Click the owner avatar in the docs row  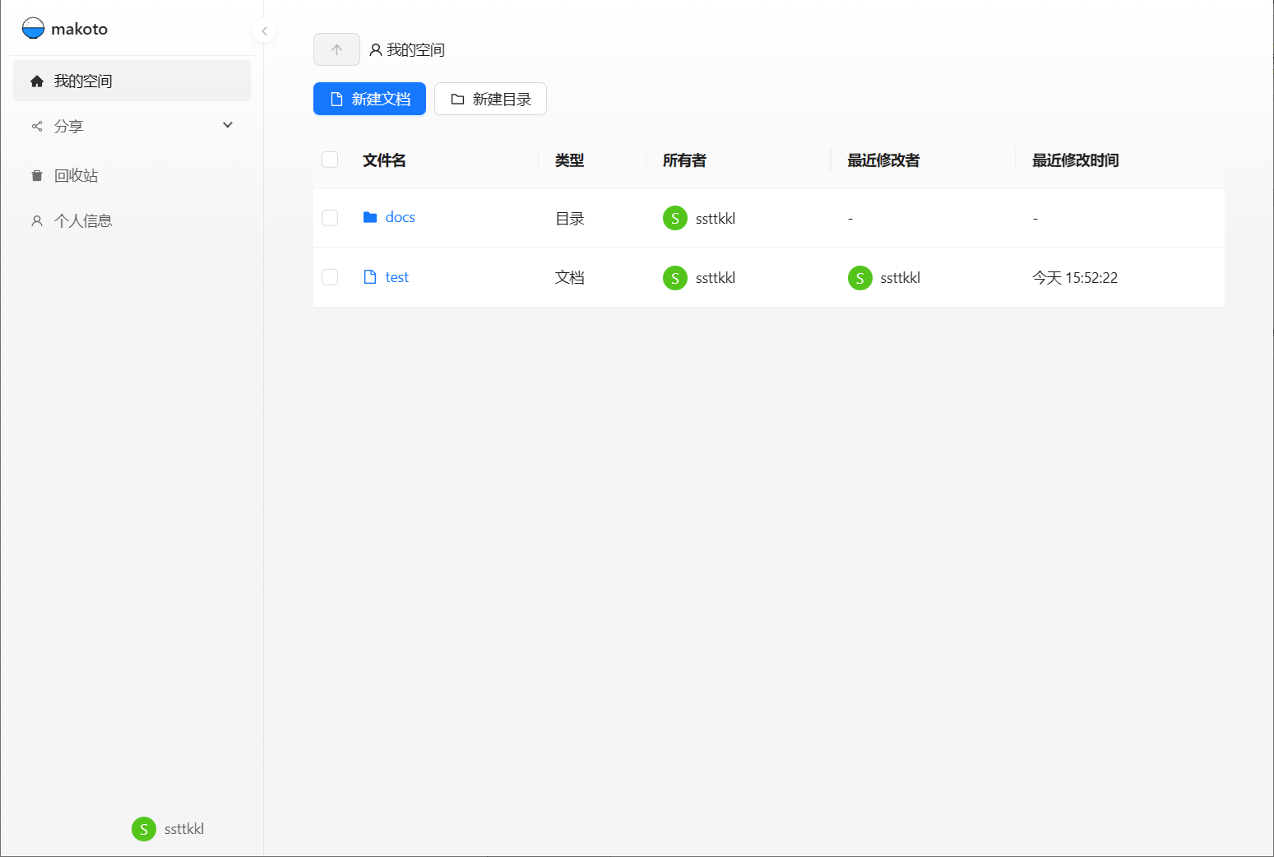675,218
